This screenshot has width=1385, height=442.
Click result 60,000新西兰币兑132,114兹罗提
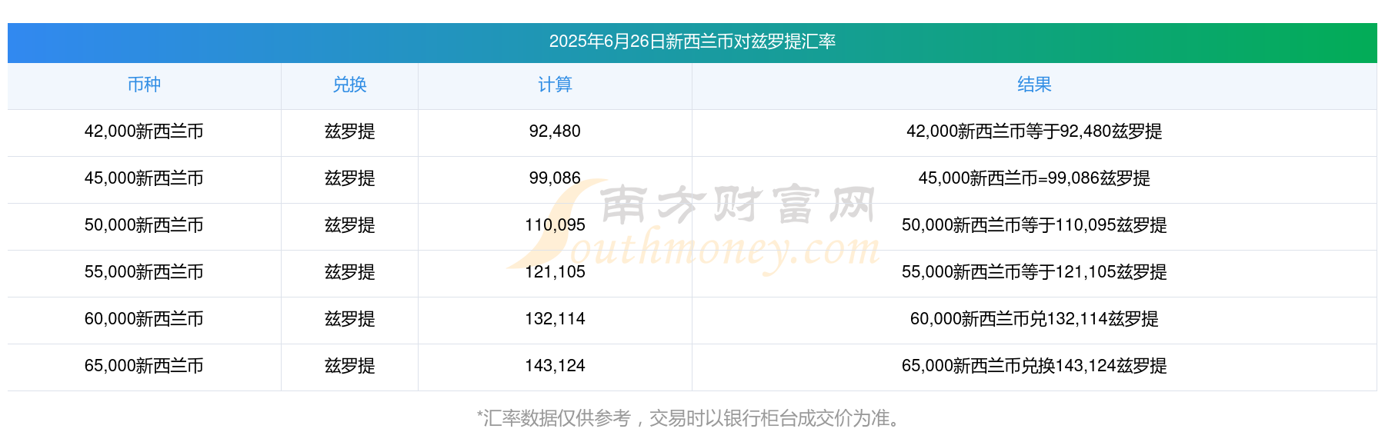pyautogui.click(x=1034, y=319)
